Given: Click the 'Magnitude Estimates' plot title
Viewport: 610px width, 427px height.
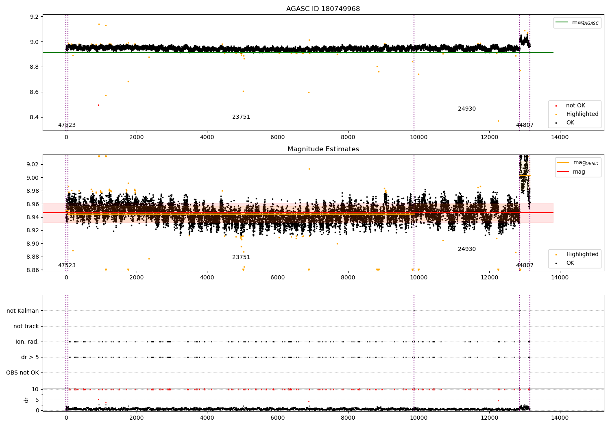Looking at the screenshot, I should coord(323,149).
